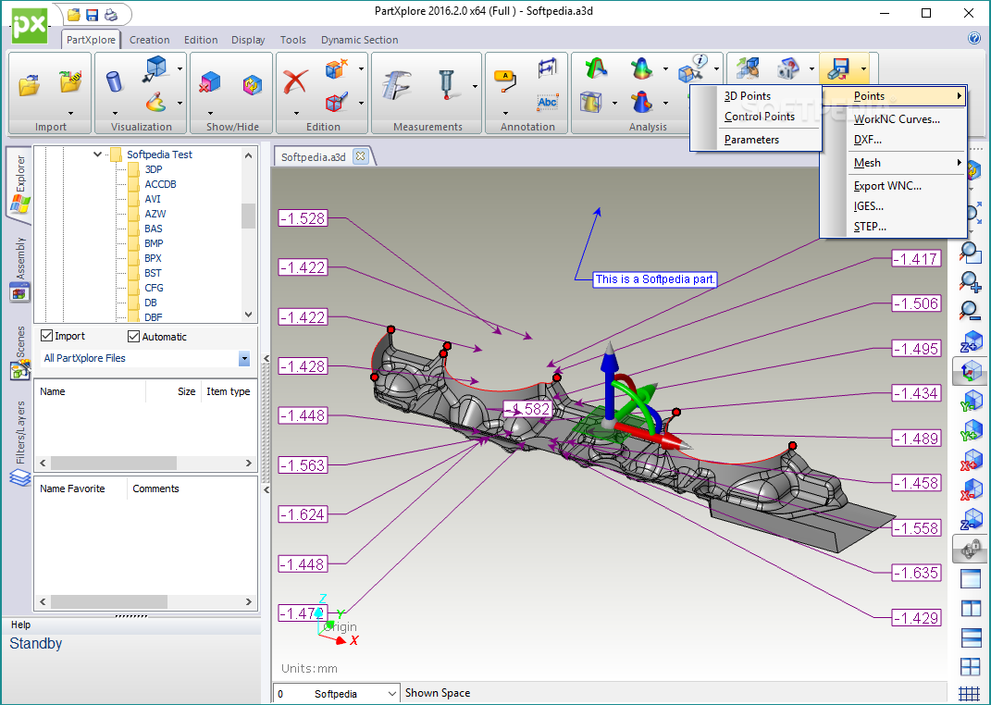Collapse the Softpedia Test tree folder
The width and height of the screenshot is (991, 705).
98,155
